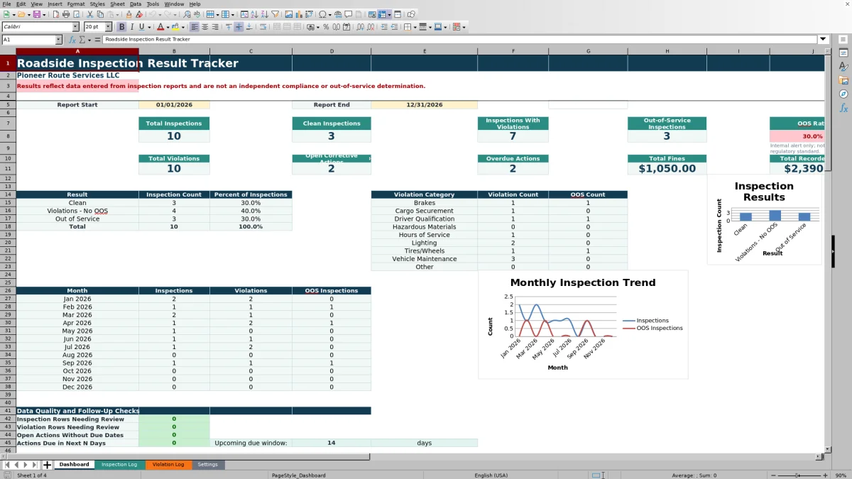Open the background color dropdown arrow
The width and height of the screenshot is (852, 479).
(182, 27)
